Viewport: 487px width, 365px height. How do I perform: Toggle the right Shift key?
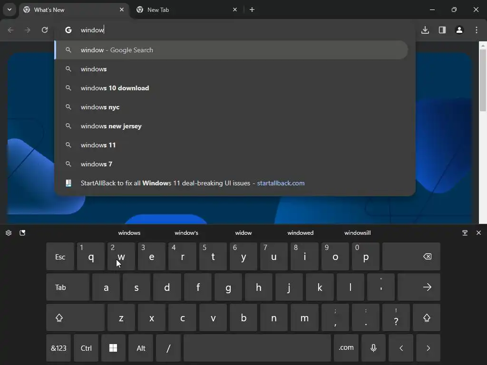click(427, 317)
